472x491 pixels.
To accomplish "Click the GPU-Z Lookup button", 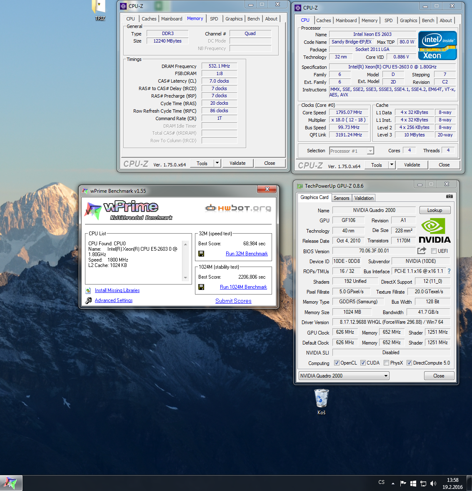I will (x=435, y=210).
